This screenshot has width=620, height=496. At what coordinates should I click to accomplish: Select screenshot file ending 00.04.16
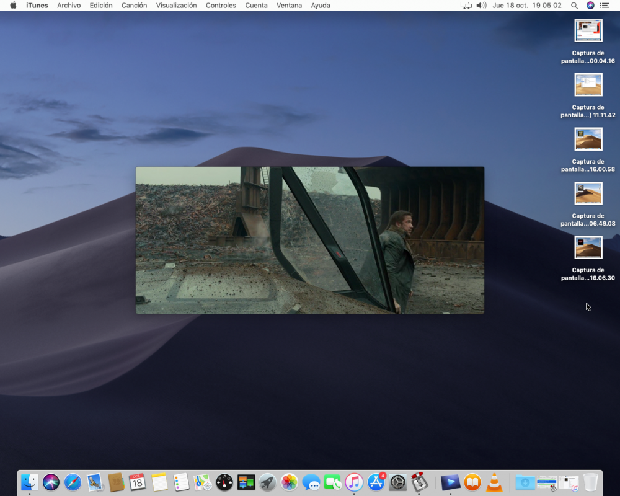point(588,41)
